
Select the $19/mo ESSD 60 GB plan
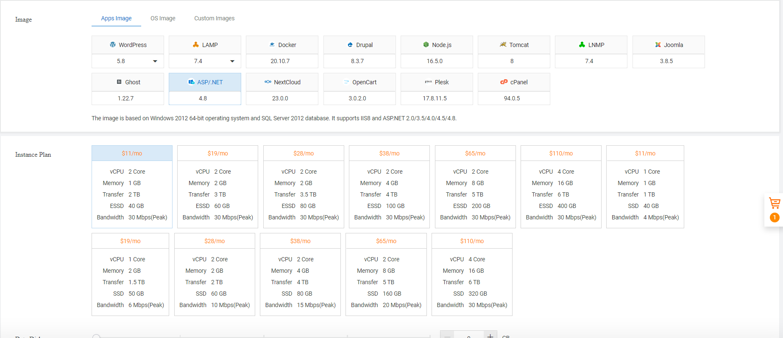tap(217, 187)
